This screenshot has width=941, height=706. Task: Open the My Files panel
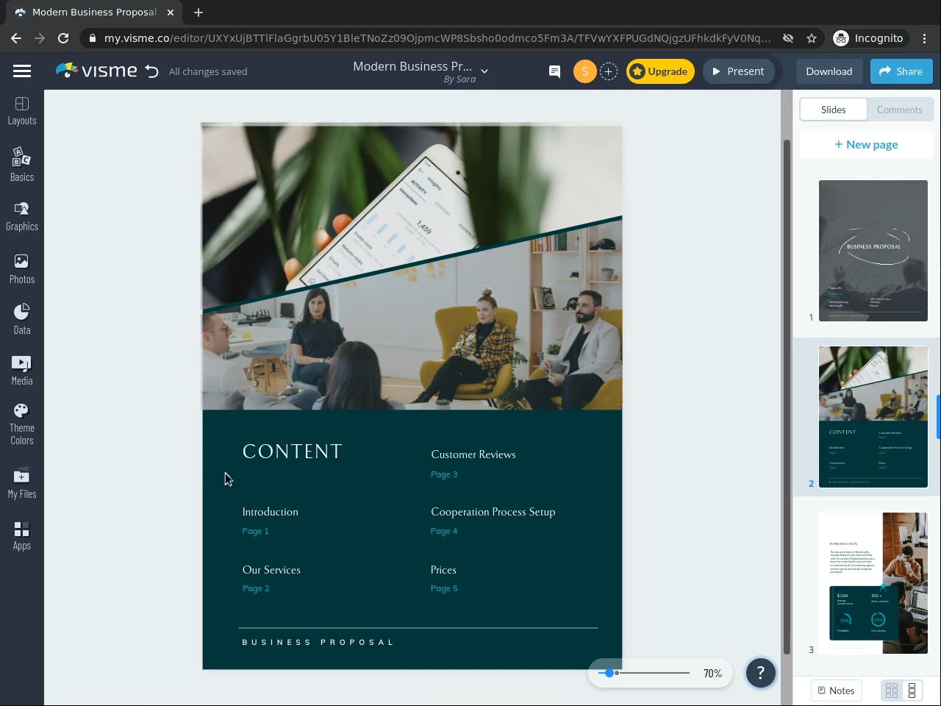[22, 483]
